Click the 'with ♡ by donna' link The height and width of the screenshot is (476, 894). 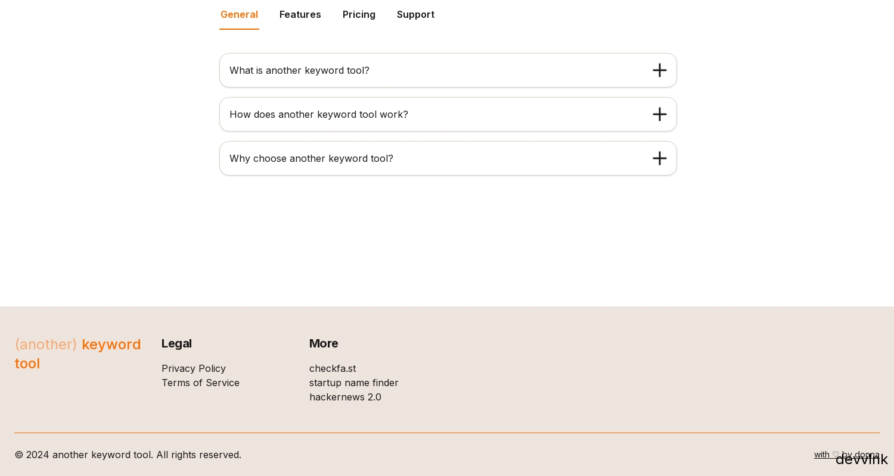847,455
